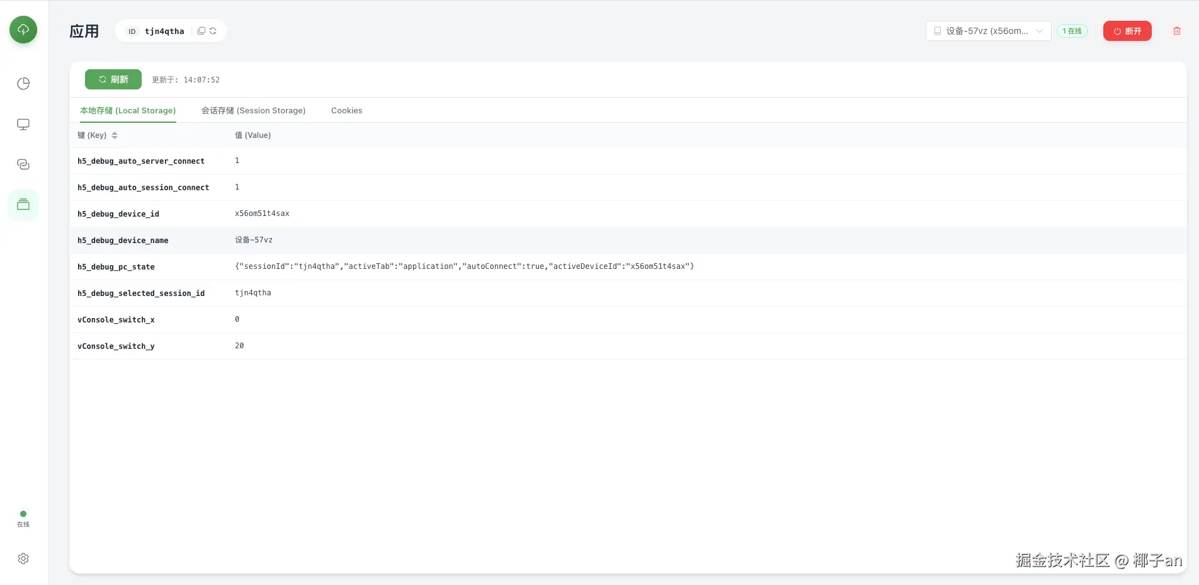Click the session ID text tjn4qtha in header
Viewport: 1199px width, 585px height.
(x=164, y=31)
